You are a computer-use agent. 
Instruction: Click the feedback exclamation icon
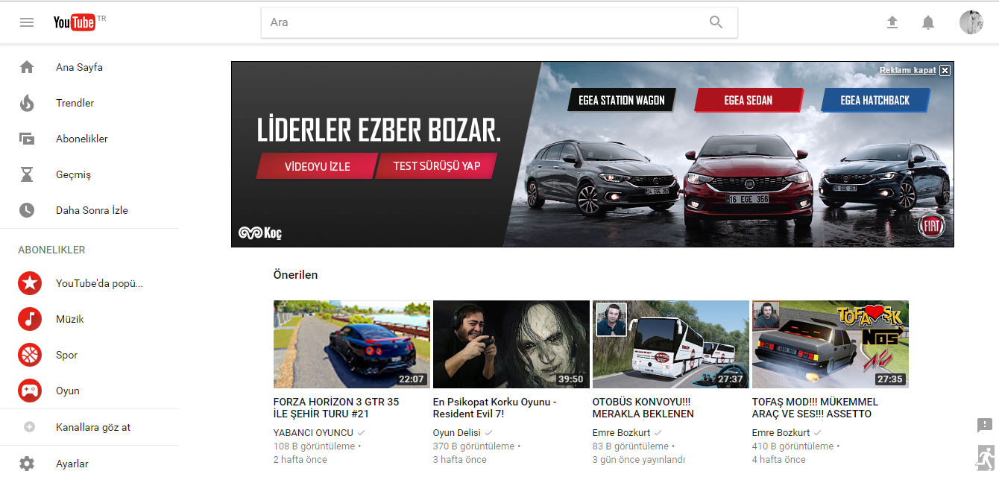(x=985, y=426)
